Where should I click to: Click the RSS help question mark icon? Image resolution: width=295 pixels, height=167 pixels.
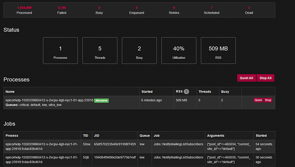pos(186,92)
